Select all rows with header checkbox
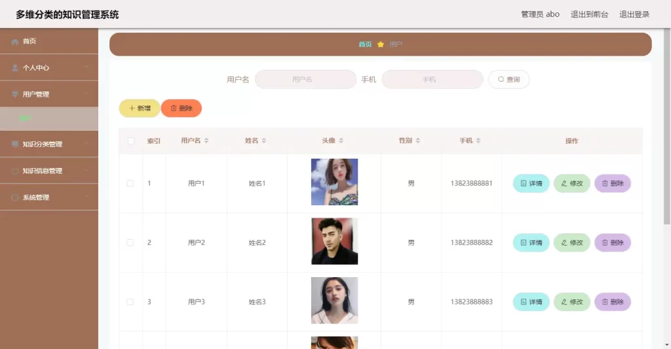Screen dimensions: 671x349 [131, 141]
